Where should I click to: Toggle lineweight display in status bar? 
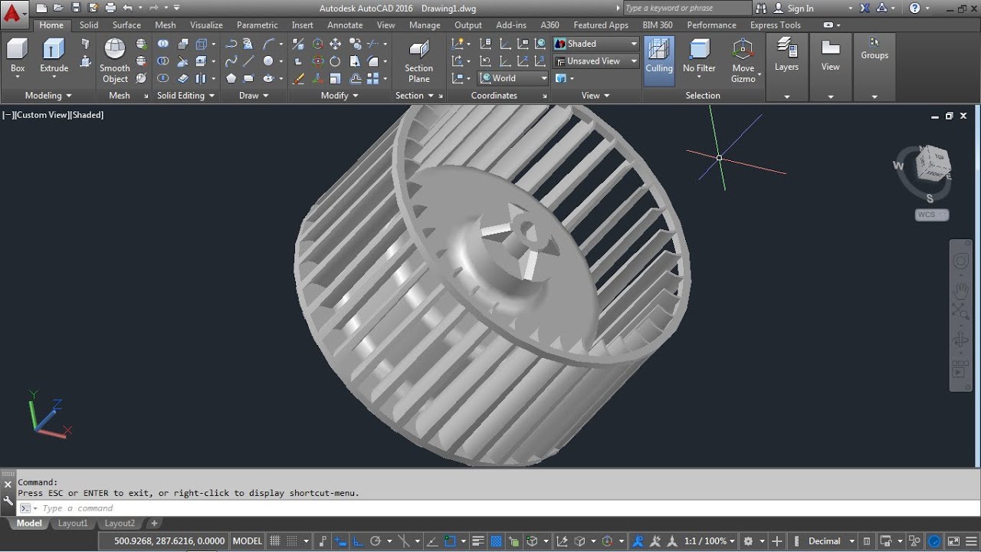click(x=477, y=540)
